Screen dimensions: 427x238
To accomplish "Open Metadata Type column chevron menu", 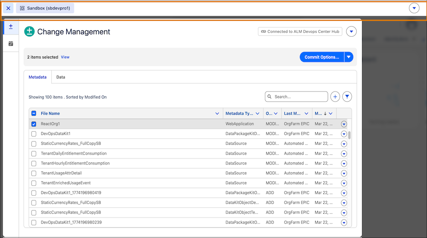I will tap(257, 113).
